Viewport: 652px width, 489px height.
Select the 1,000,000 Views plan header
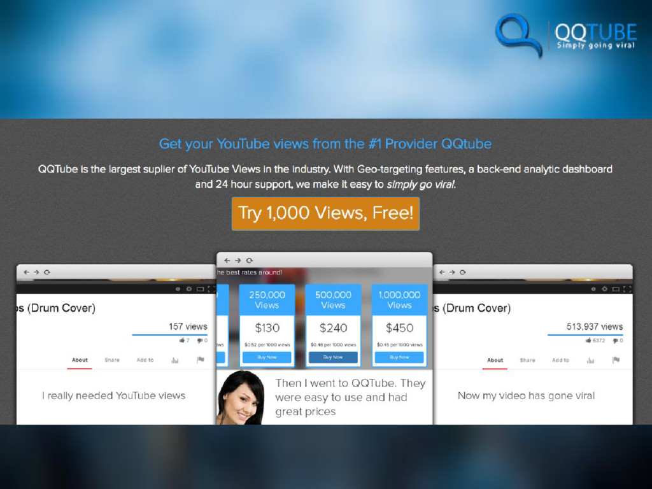[x=399, y=300]
